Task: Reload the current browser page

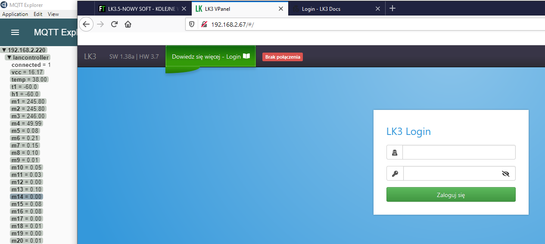Action: point(114,24)
